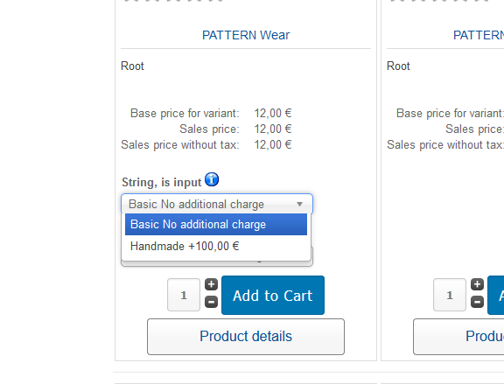The height and width of the screenshot is (384, 504).
Task: Choose highlighted Basic No additional charge option
Action: pos(216,224)
